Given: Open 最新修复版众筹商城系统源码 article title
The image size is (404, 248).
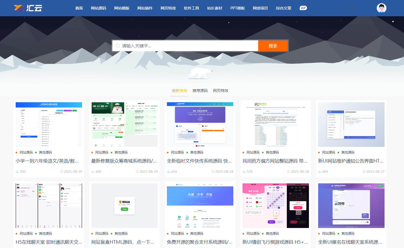Looking at the screenshot, I should (x=124, y=161).
